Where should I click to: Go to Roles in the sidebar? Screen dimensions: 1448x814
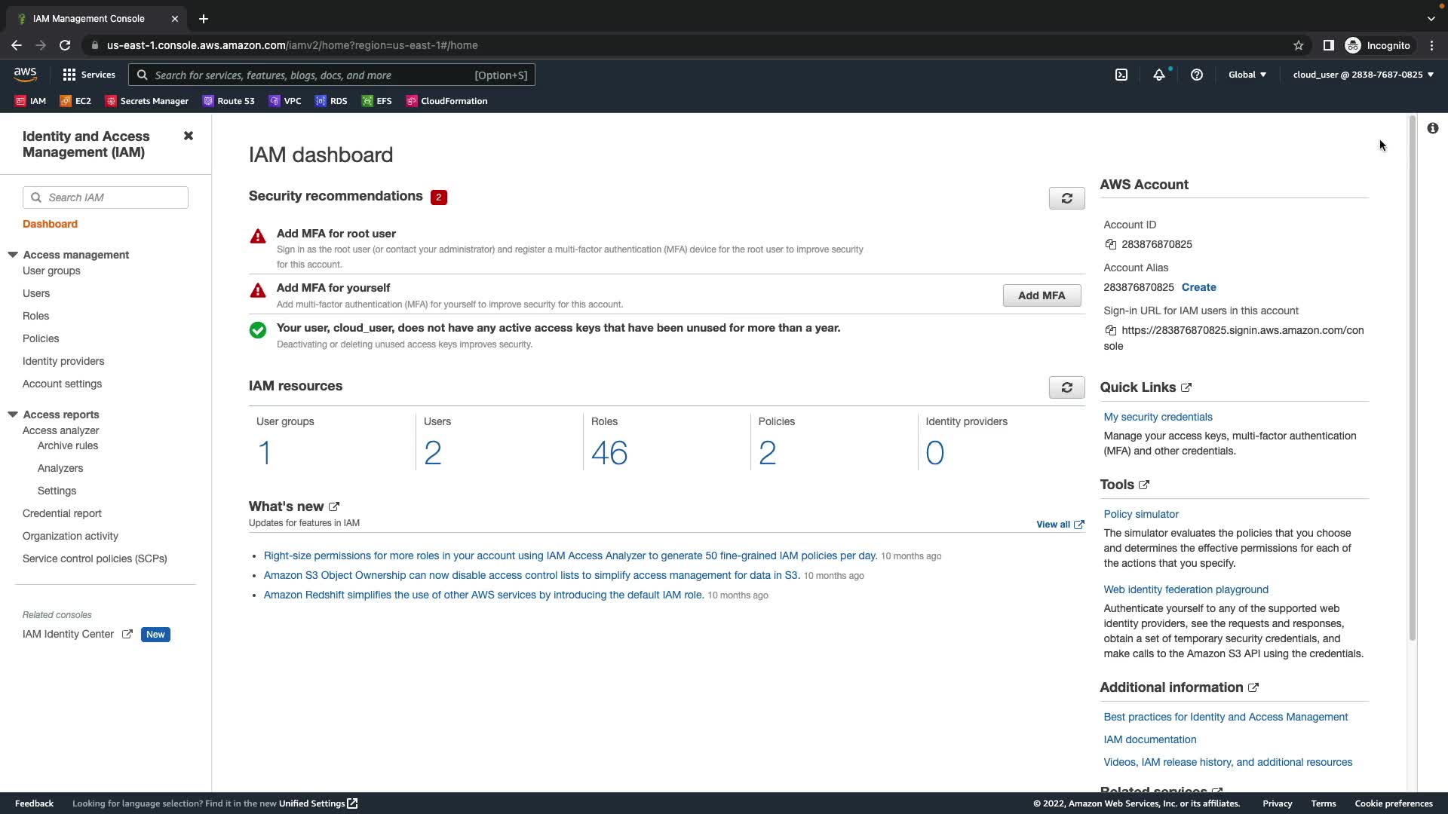coord(35,316)
